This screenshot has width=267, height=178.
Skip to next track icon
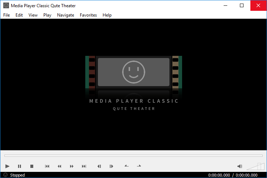[84, 166]
